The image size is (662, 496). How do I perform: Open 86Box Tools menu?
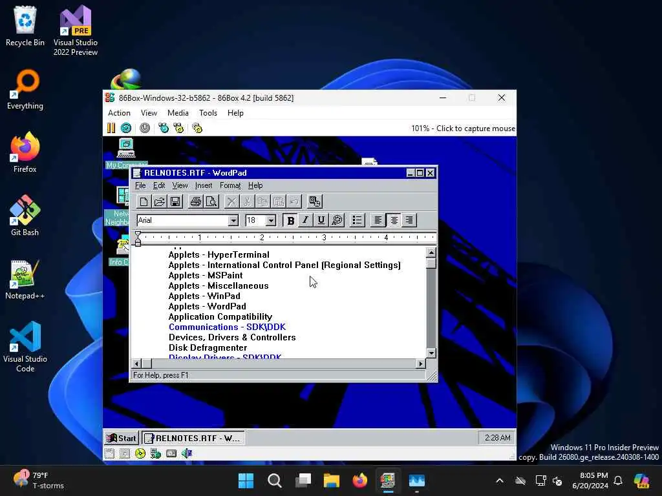208,113
